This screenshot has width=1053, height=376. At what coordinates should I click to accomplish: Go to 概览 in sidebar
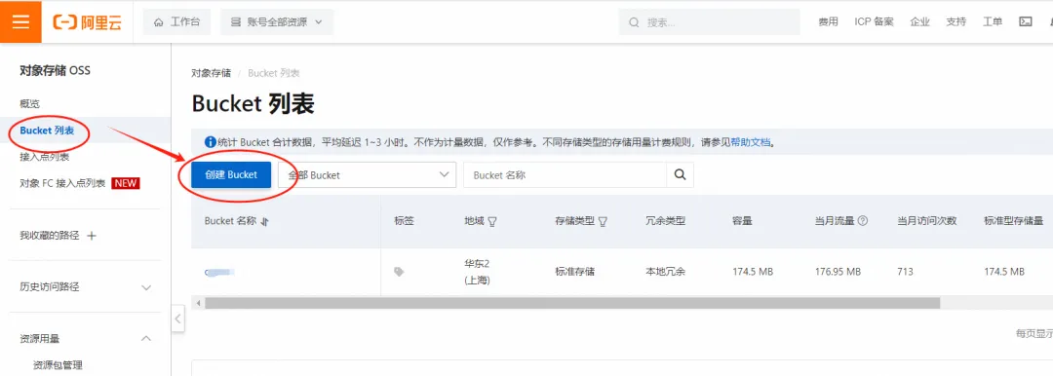(30, 104)
